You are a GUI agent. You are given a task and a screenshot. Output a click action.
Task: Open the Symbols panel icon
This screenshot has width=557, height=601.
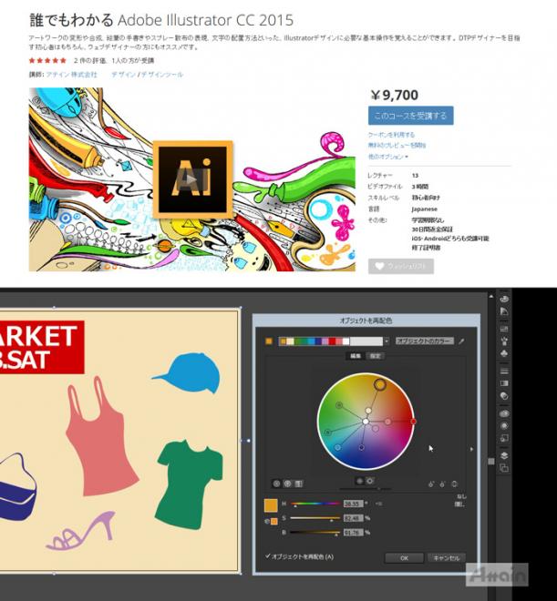coord(504,353)
